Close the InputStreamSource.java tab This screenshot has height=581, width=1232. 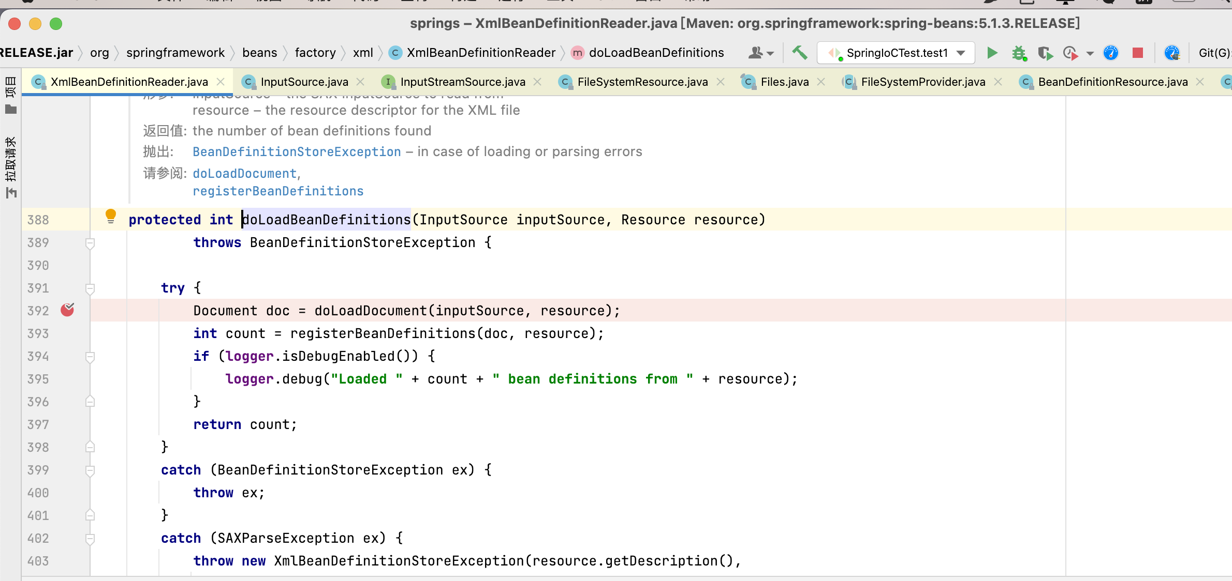537,82
